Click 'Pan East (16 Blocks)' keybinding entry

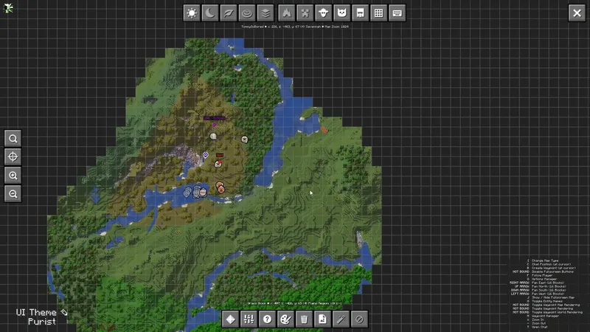click(x=547, y=283)
